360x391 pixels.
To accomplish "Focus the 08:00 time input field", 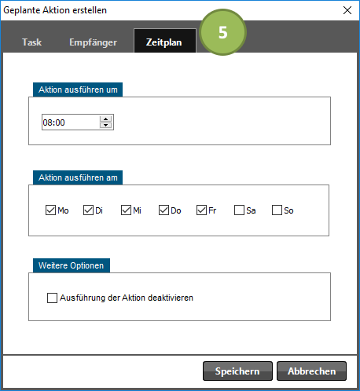I will click(71, 122).
